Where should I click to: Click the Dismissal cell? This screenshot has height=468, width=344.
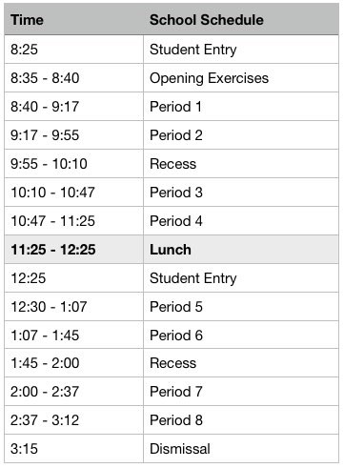point(241,449)
